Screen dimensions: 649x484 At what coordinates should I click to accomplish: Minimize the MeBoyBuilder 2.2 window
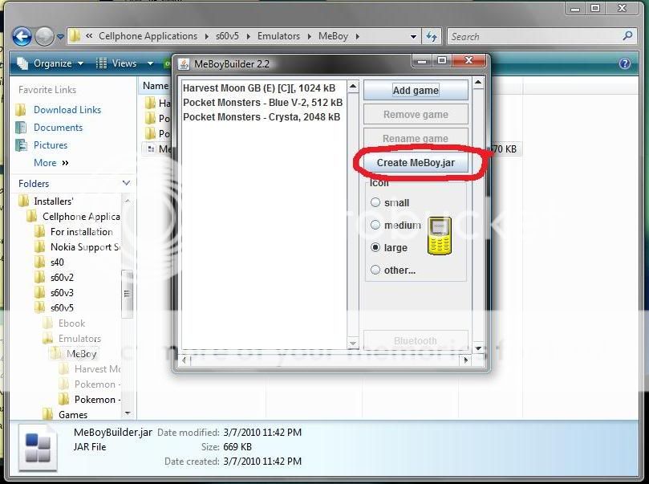[422, 60]
